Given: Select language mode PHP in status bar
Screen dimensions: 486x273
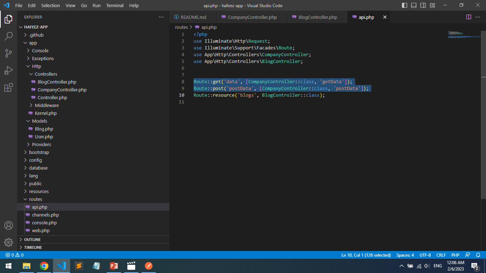Looking at the screenshot, I should tap(455, 255).
